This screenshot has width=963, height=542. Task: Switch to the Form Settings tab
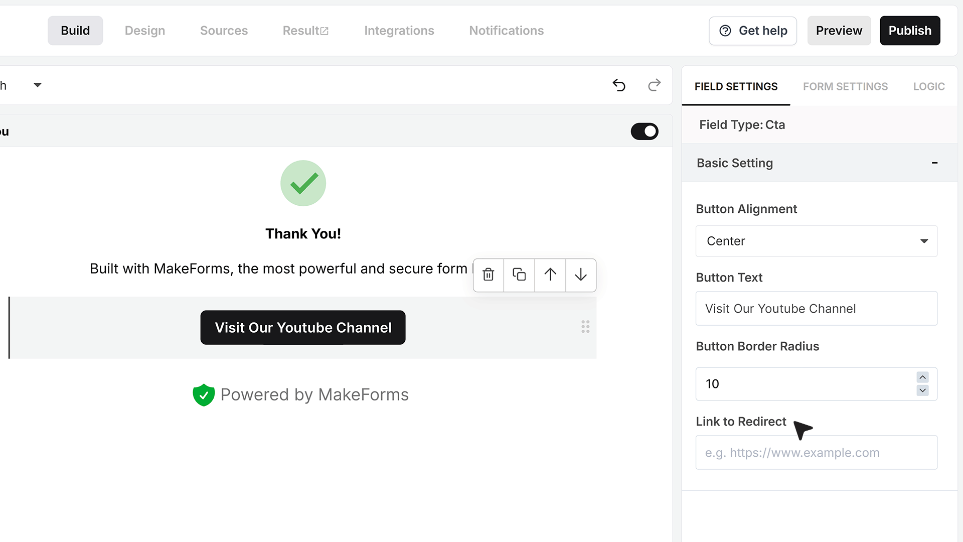click(845, 86)
